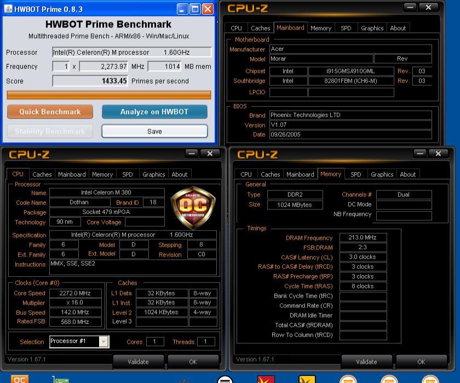
Task: Click the HWBOT Processor name field
Action: click(132, 52)
